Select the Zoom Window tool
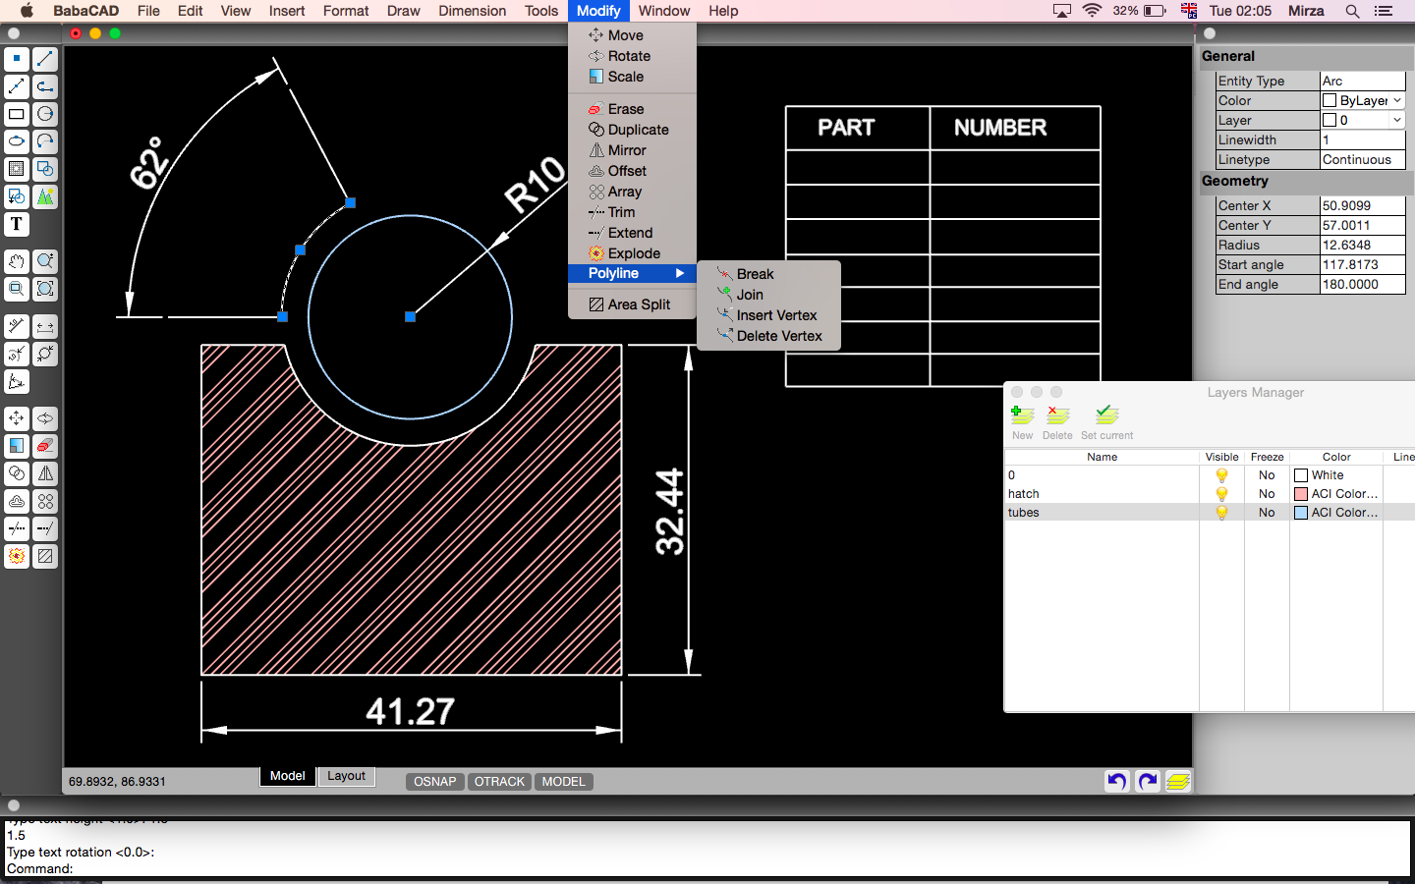This screenshot has height=884, width=1415. point(16,290)
